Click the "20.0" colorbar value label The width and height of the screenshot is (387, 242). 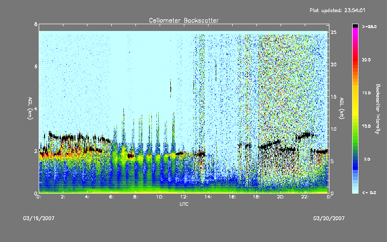pyautogui.click(x=366, y=60)
